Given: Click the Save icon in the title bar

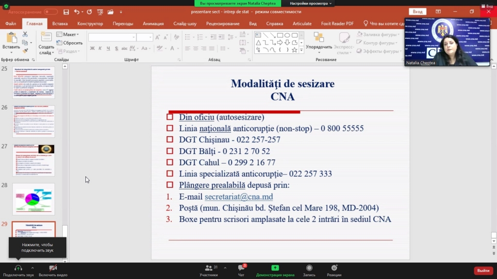Looking at the screenshot, I should (x=66, y=12).
